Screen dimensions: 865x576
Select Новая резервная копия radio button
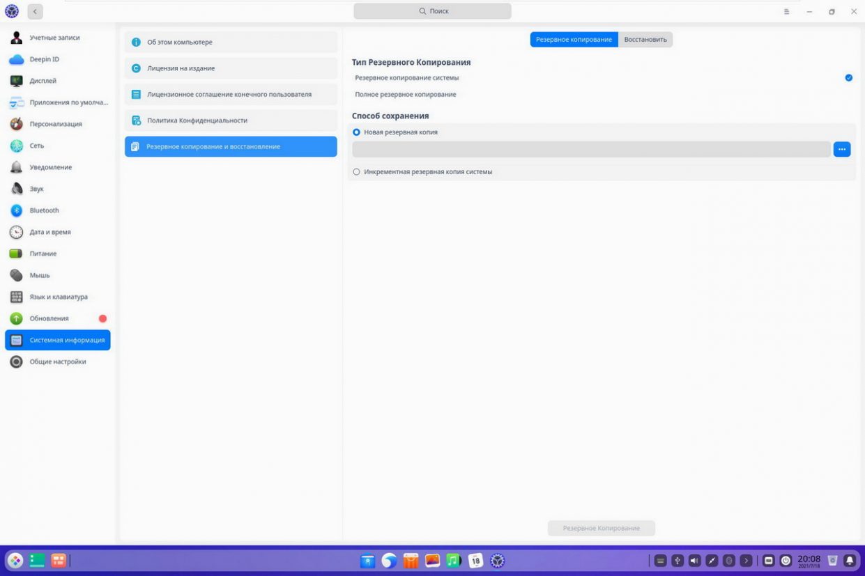tap(357, 132)
